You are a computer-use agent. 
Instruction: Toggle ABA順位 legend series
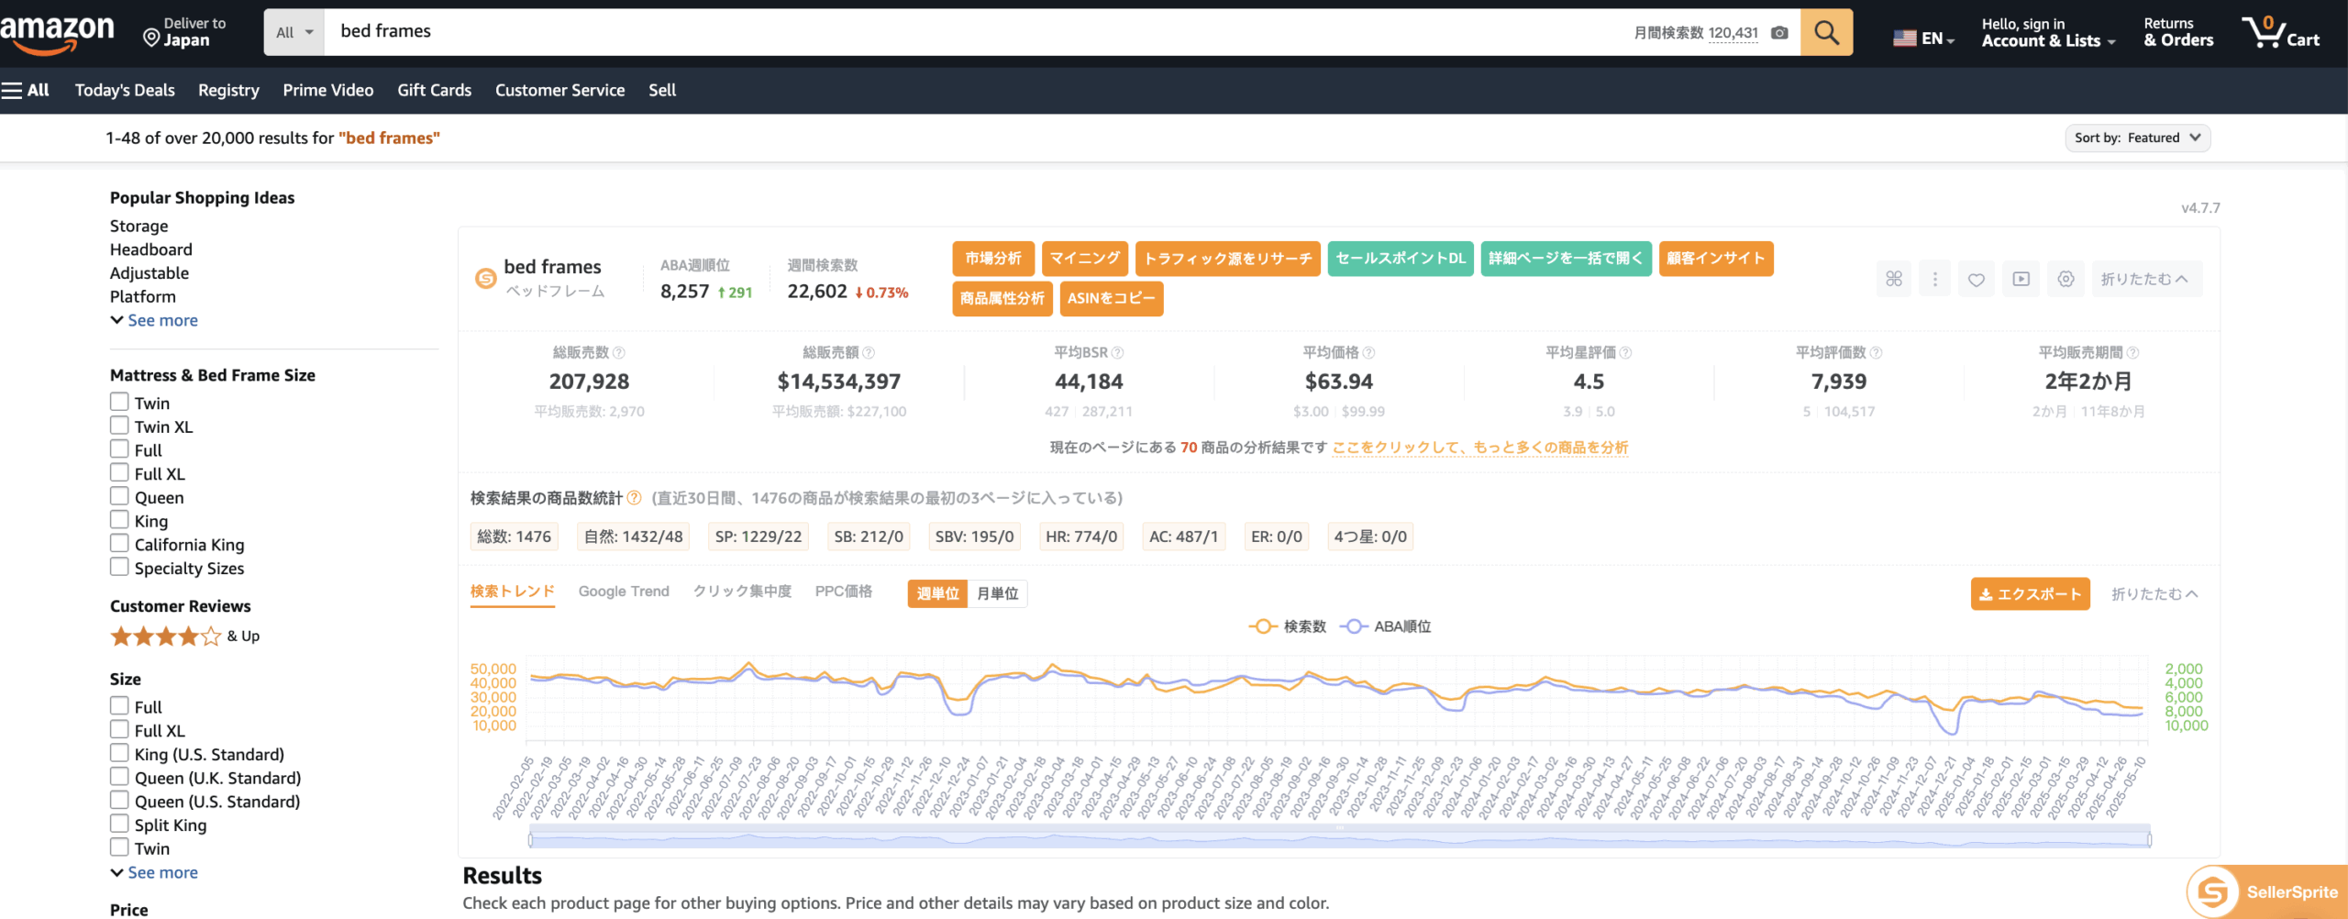click(1385, 626)
